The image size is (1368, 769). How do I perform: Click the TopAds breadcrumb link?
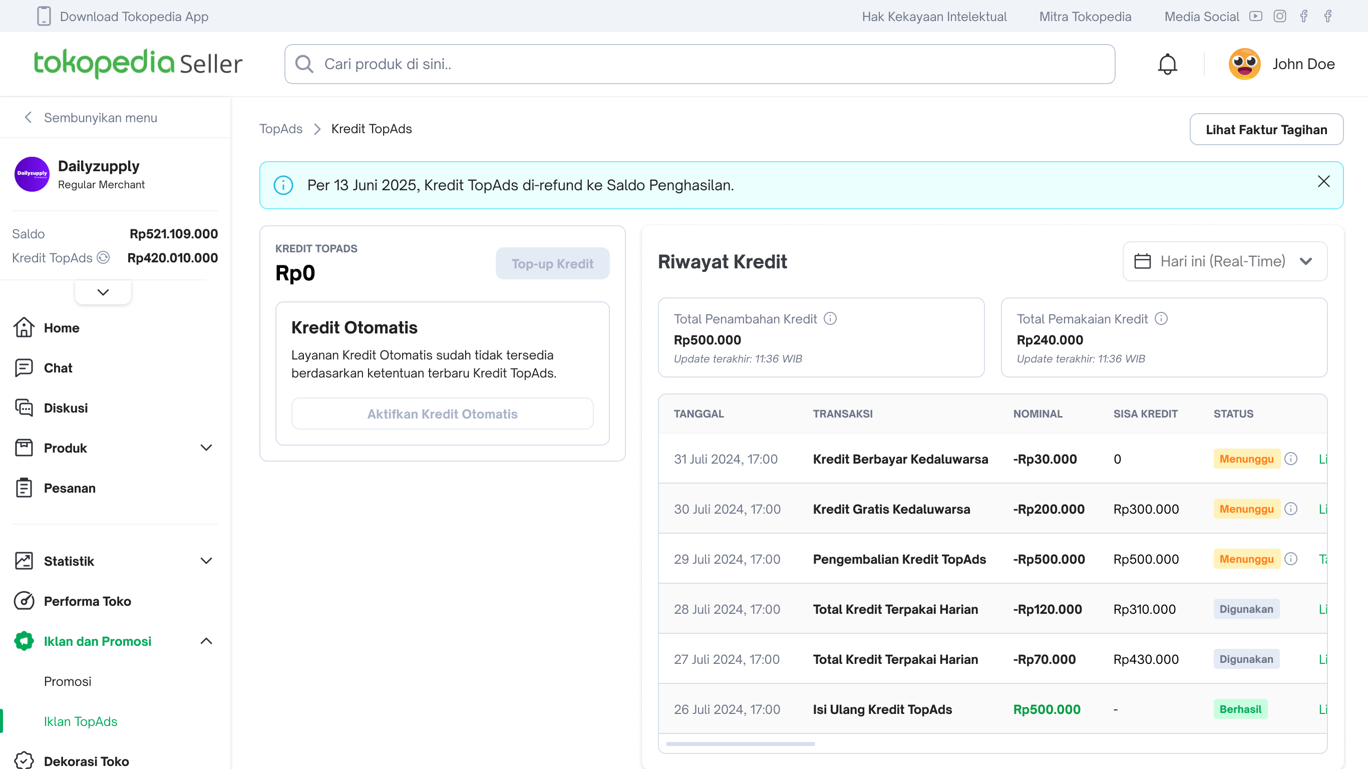280,129
